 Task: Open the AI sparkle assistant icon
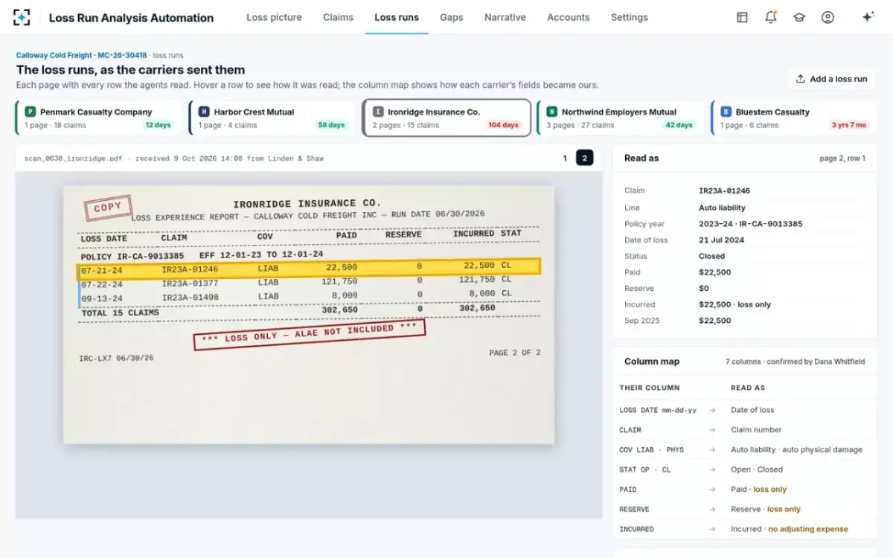868,17
